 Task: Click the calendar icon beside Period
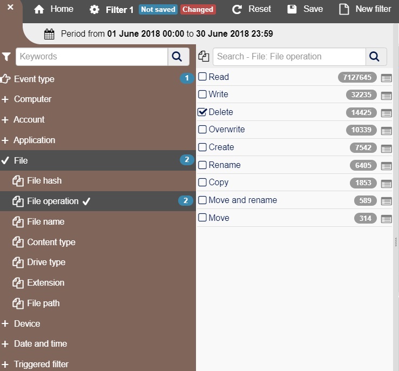point(49,34)
